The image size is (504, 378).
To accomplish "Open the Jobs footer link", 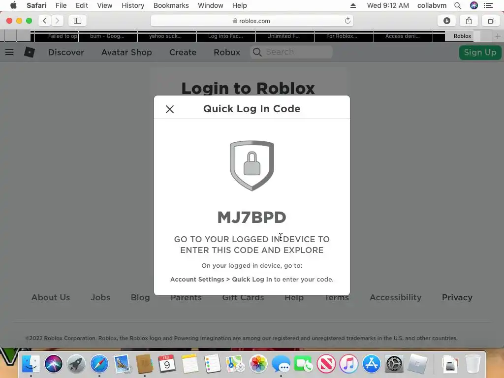I will [100, 297].
